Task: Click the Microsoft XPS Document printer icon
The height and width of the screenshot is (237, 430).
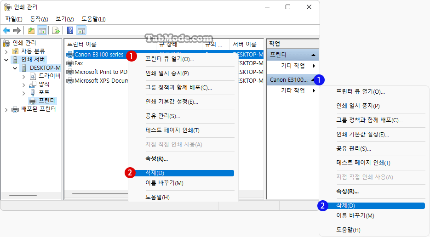Action: point(70,81)
